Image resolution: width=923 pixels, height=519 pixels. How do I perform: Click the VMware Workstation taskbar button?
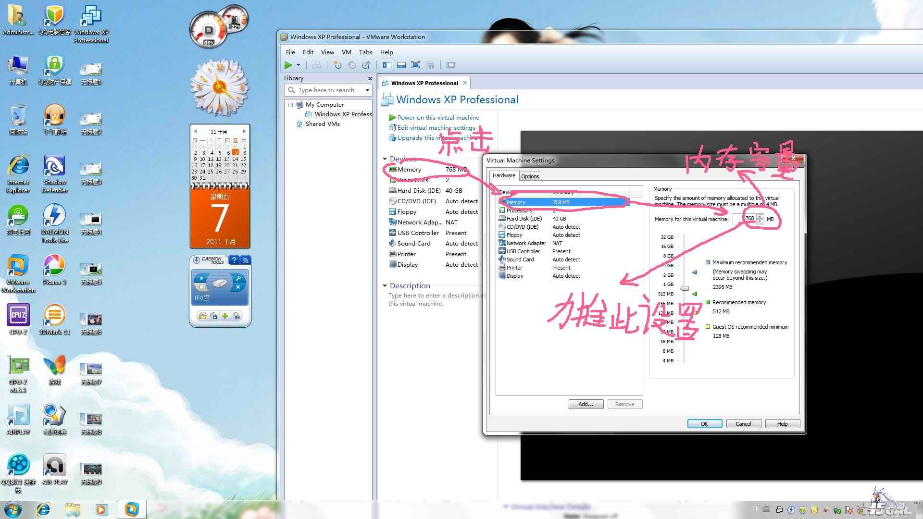(132, 509)
